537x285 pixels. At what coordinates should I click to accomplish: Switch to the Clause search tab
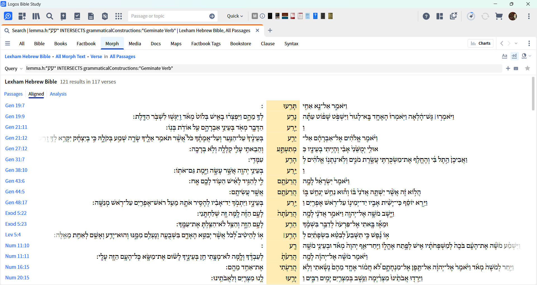[268, 44]
